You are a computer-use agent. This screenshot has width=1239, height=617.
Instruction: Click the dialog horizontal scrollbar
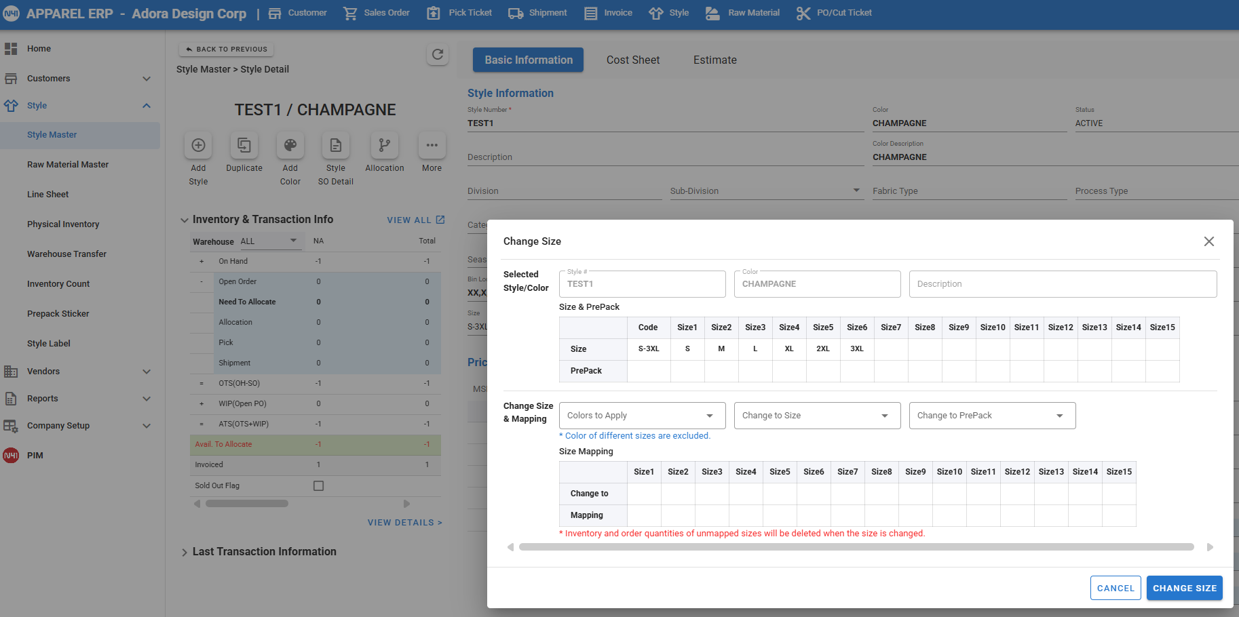tap(856, 547)
